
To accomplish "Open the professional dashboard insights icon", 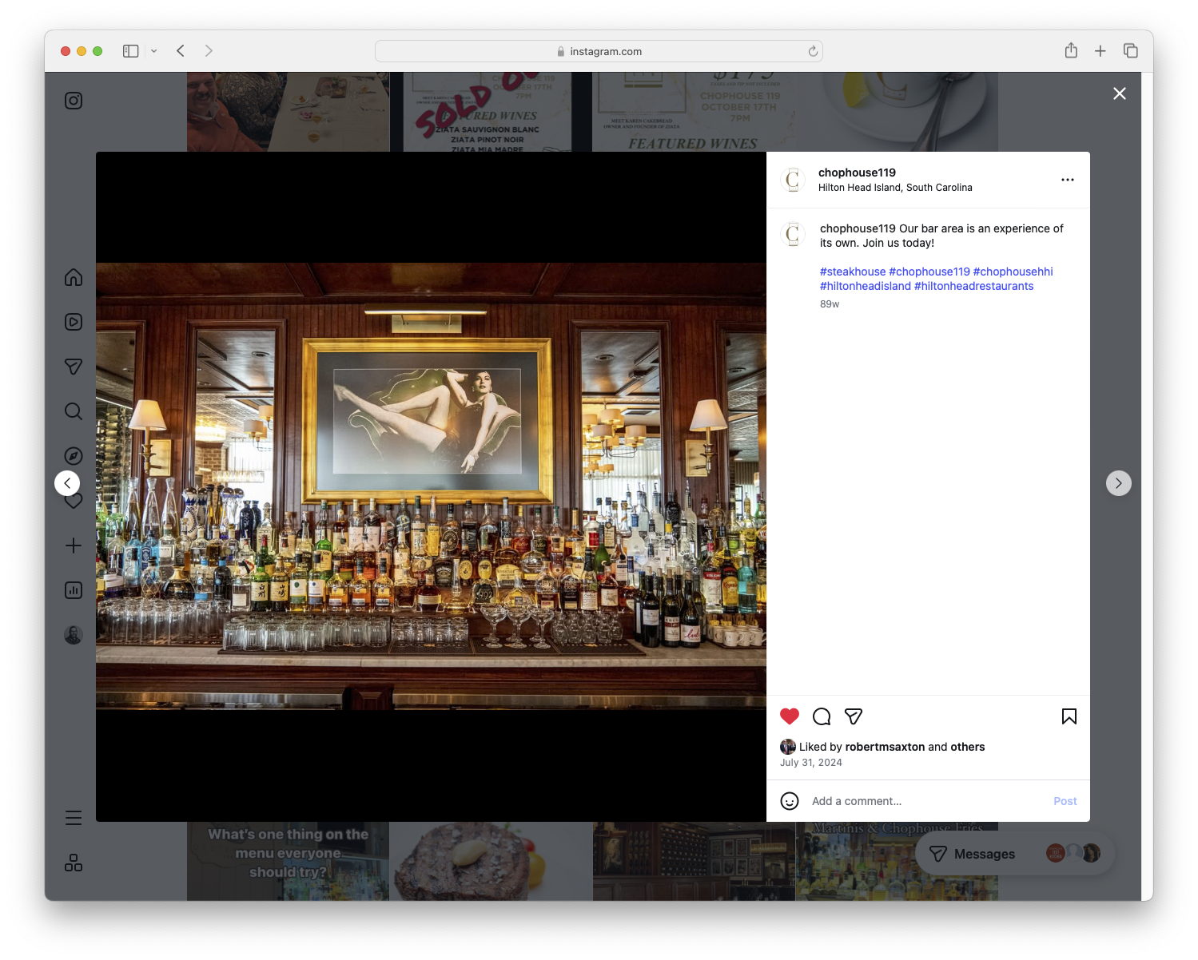I will pos(73,590).
